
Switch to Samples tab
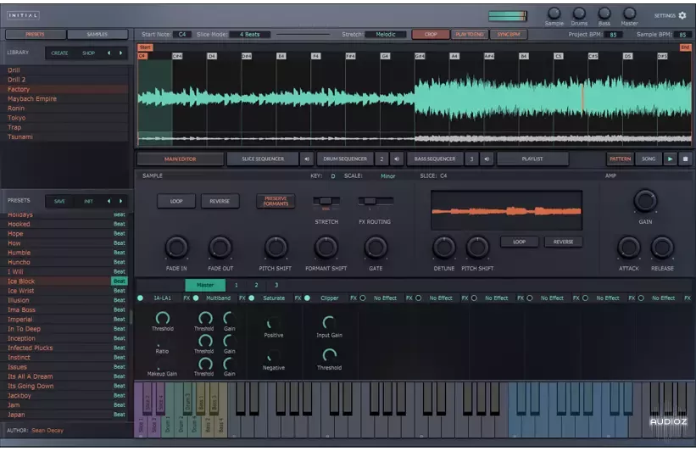97,34
